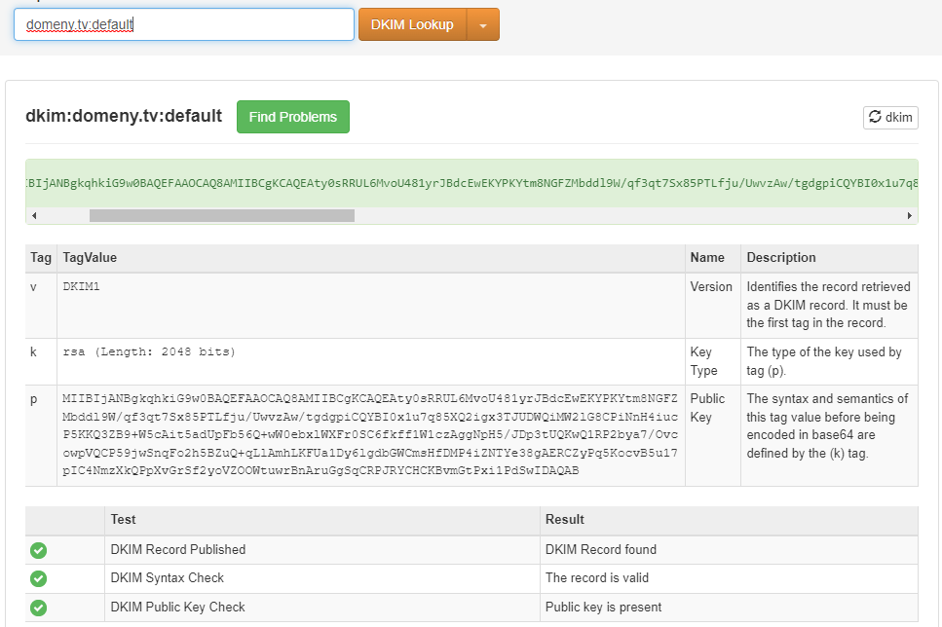942x627 pixels.
Task: Select the DKIM1 tag value
Action: [81, 286]
